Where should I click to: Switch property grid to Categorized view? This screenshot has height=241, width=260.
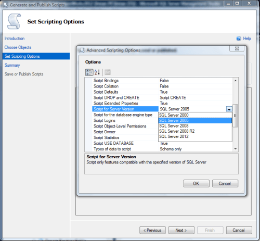[89, 72]
